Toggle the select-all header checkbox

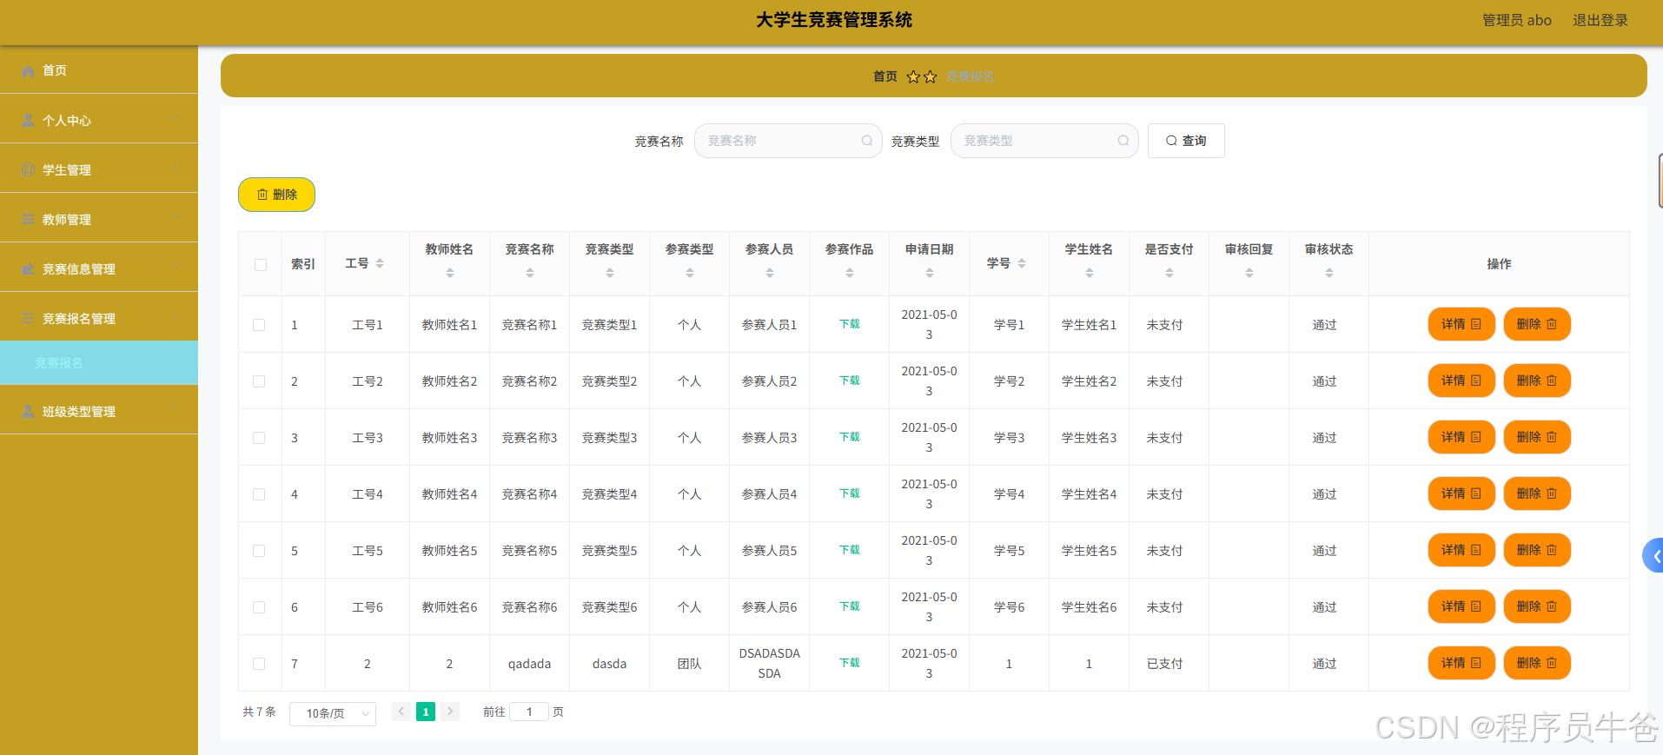(x=261, y=265)
